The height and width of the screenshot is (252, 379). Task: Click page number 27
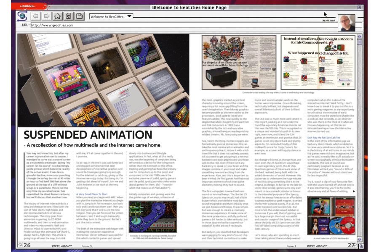coord(352,245)
